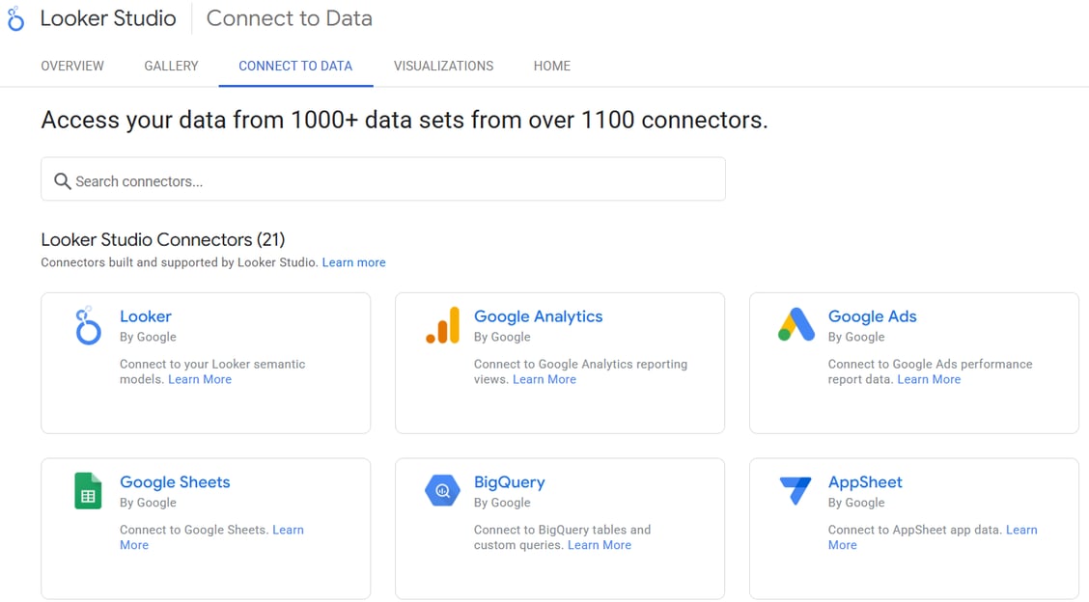
Task: Click the Google Ads logo icon
Action: coord(796,325)
